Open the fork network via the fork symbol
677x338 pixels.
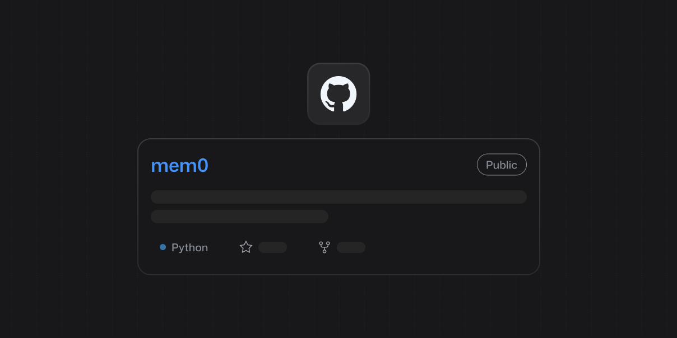pyautogui.click(x=324, y=247)
